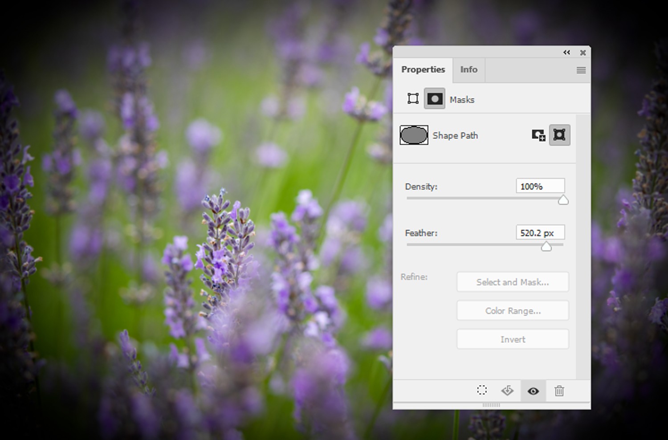Viewport: 668px width, 440px height.
Task: Switch to the Info tab
Action: pos(468,70)
